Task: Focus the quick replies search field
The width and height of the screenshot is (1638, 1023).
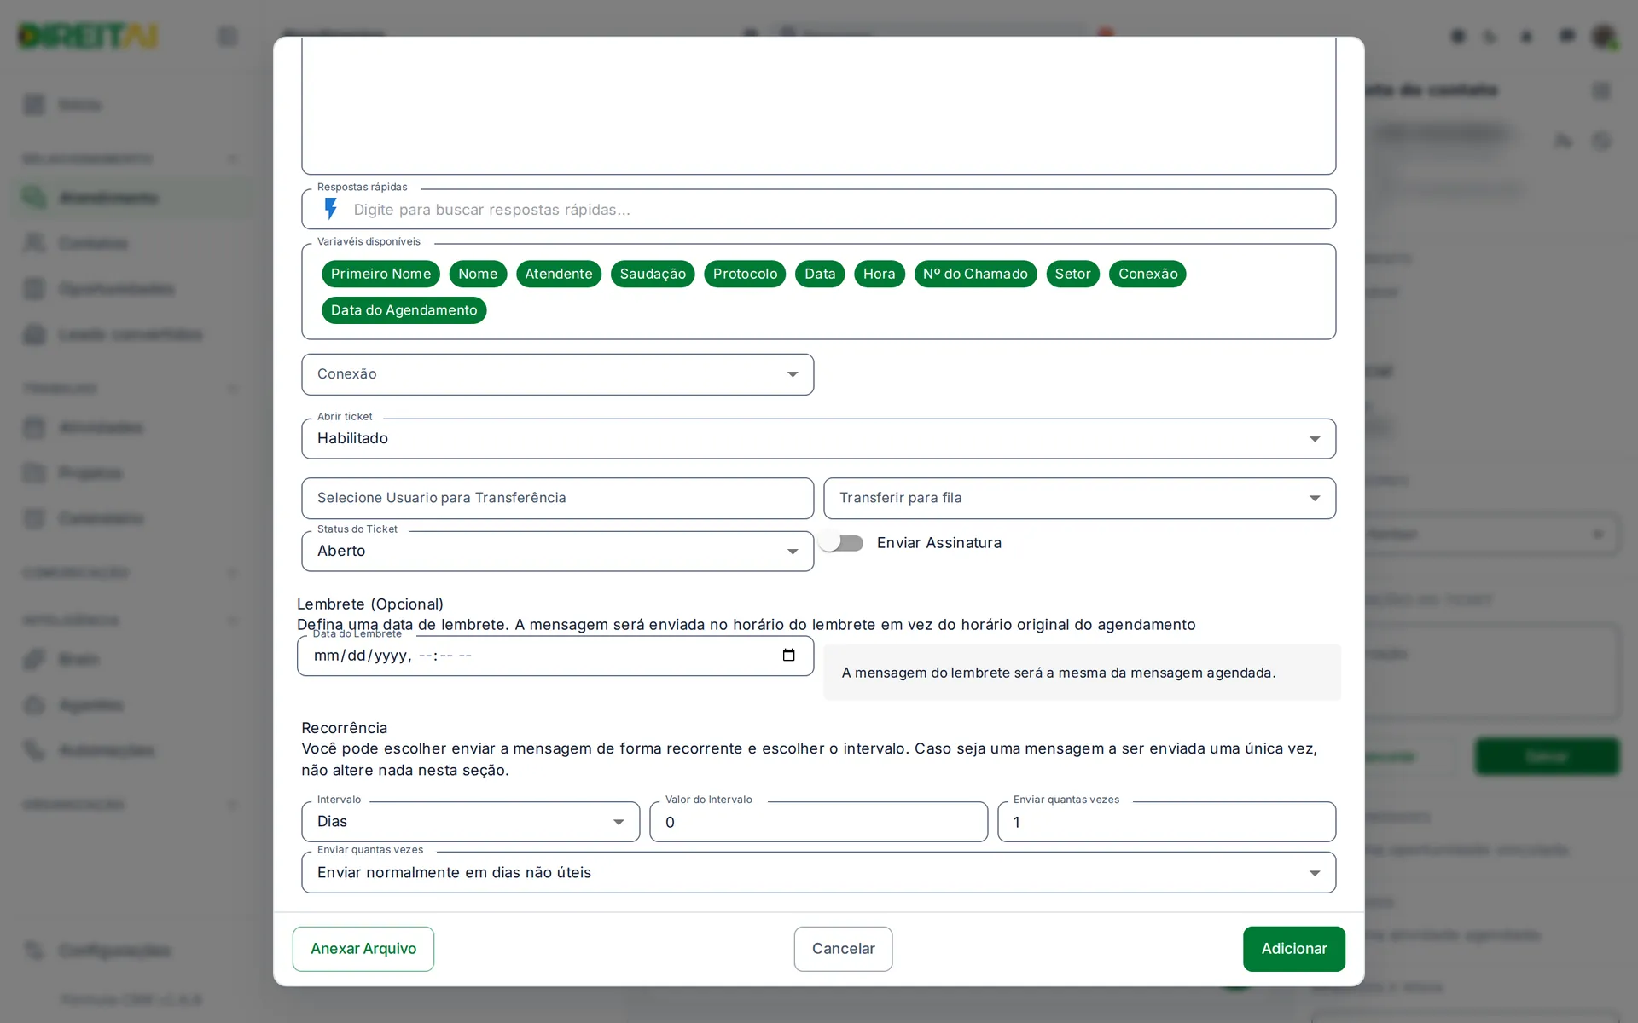Action: click(818, 210)
